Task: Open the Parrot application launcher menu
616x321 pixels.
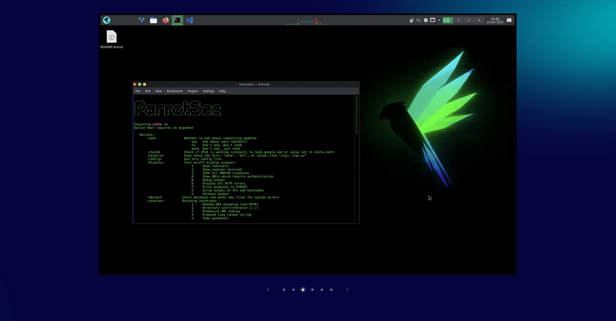Action: click(x=107, y=20)
